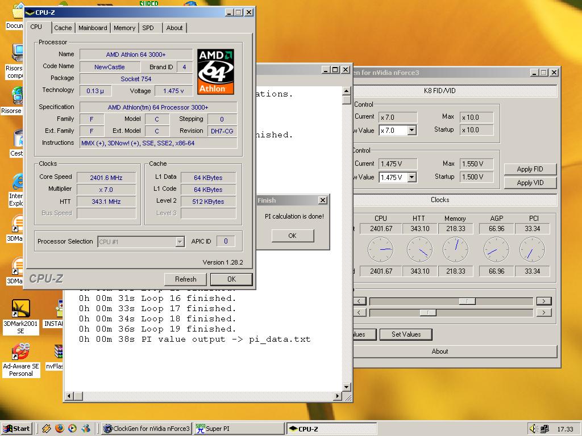Click the Set Values button in ClockGen

tap(406, 334)
